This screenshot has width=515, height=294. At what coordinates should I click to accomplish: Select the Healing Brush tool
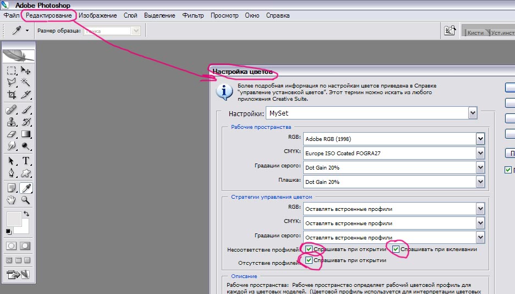11,110
